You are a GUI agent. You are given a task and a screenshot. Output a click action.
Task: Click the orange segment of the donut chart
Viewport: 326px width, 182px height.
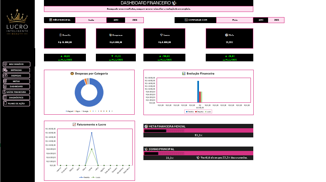[85, 81]
